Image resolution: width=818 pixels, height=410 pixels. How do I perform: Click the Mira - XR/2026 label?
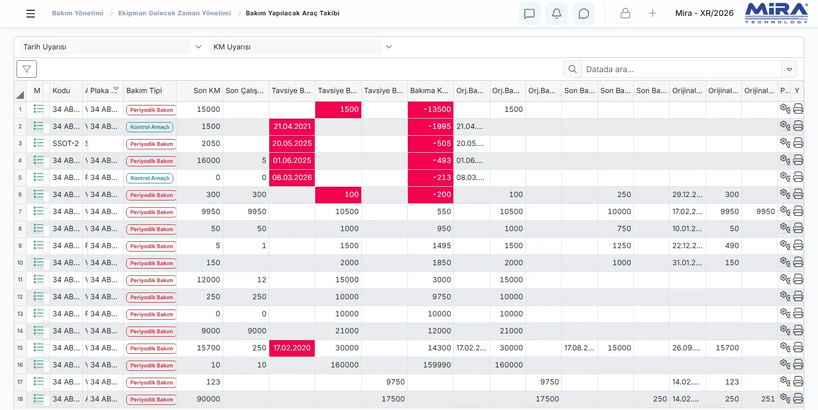[704, 13]
